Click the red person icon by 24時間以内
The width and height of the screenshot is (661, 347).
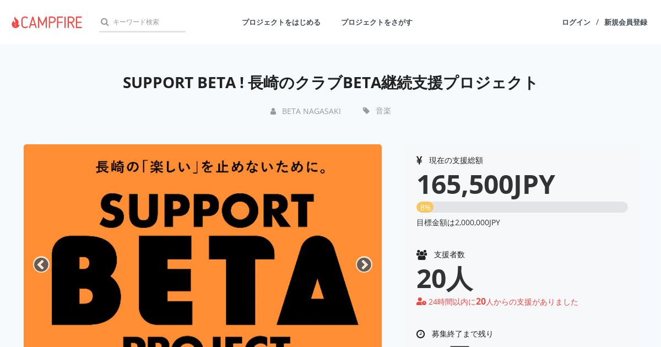click(x=421, y=301)
